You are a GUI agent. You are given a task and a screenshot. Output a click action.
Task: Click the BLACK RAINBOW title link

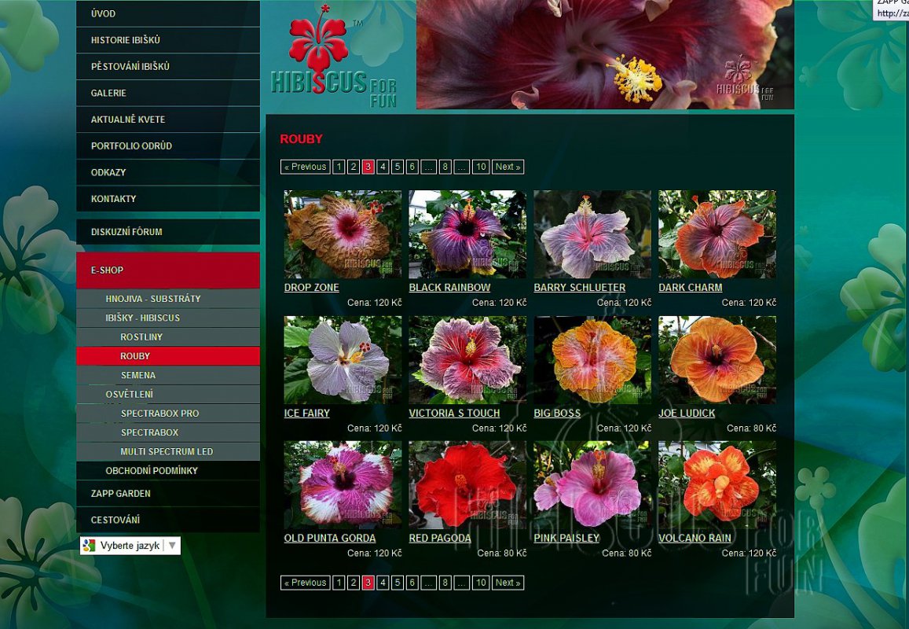[x=449, y=288]
